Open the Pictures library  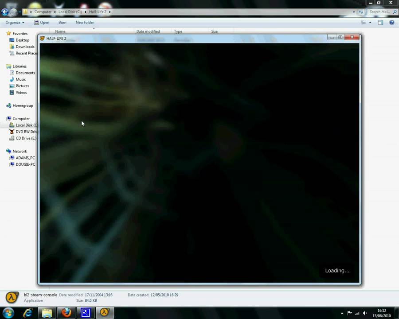coord(20,86)
